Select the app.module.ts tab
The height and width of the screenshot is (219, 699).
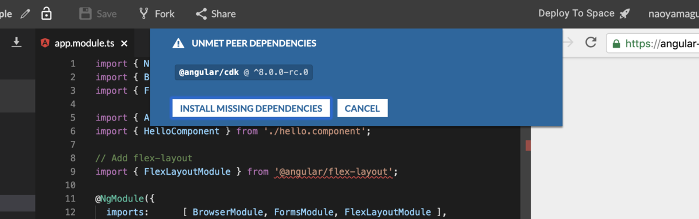[x=84, y=43]
